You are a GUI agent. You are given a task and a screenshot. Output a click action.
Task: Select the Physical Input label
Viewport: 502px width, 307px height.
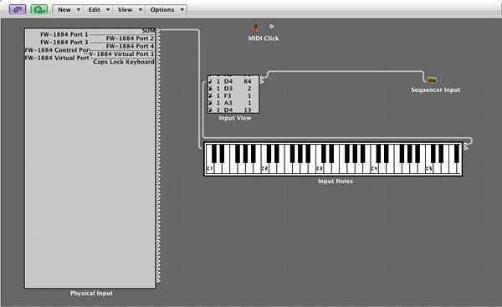click(x=91, y=294)
